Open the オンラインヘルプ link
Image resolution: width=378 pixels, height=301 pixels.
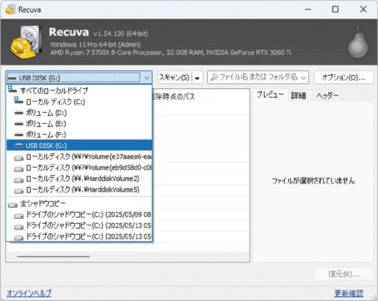(x=29, y=293)
